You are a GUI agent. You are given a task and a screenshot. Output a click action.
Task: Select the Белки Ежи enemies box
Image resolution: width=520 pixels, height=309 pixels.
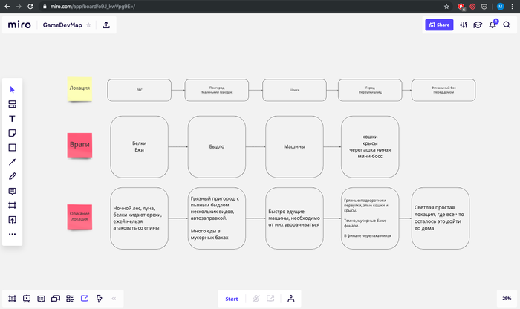[x=140, y=146]
